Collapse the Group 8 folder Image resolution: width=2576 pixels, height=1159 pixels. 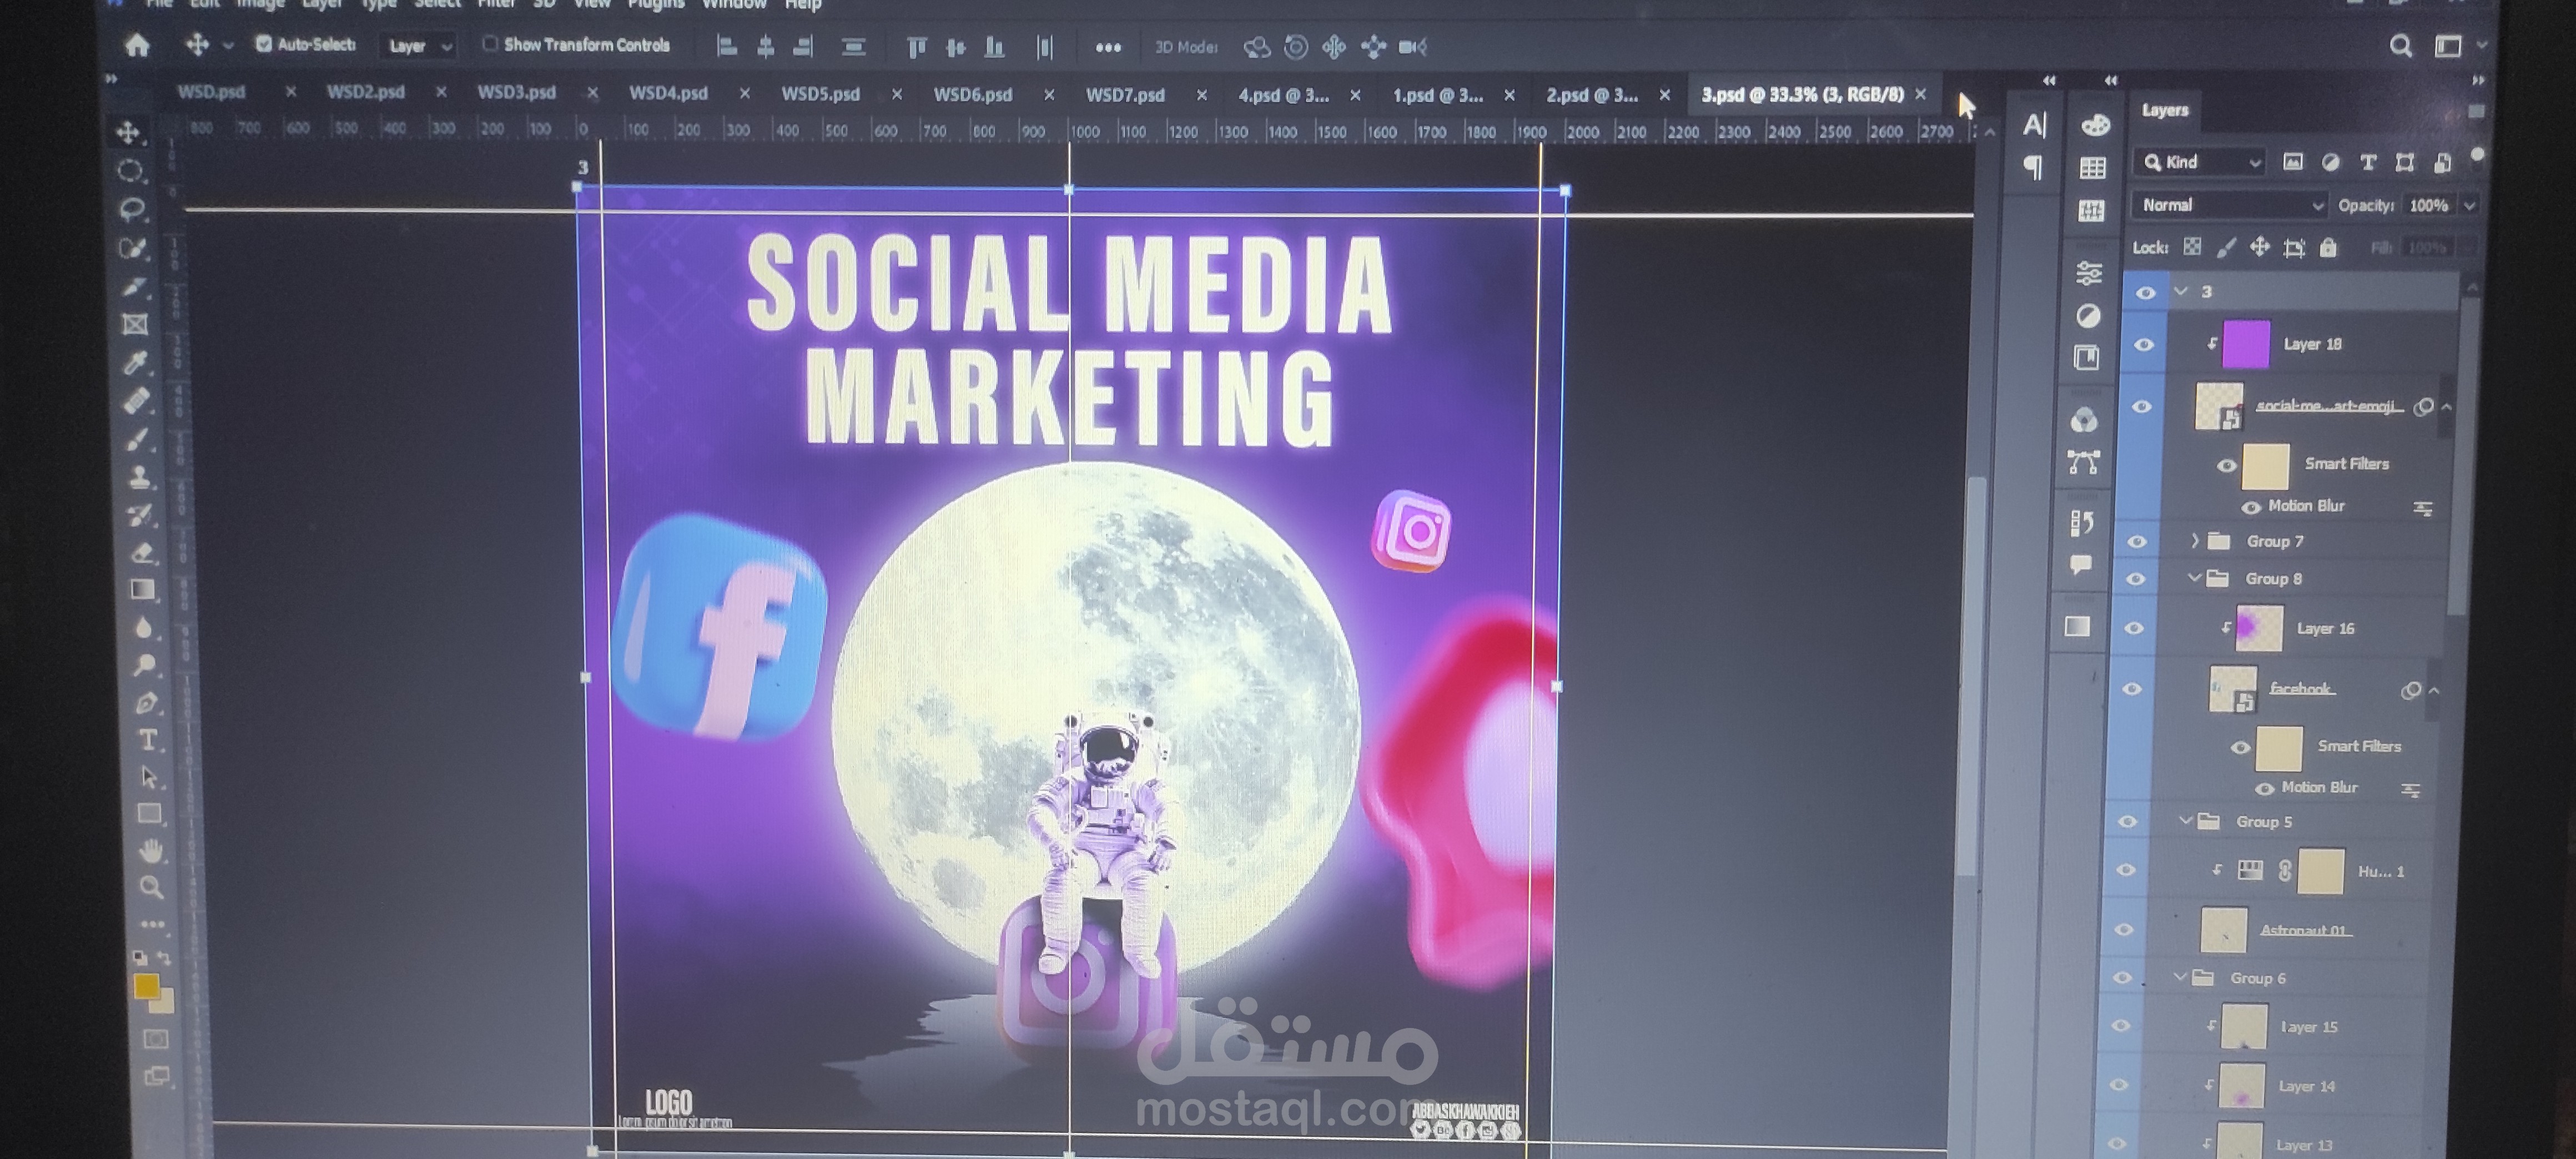pyautogui.click(x=2194, y=578)
